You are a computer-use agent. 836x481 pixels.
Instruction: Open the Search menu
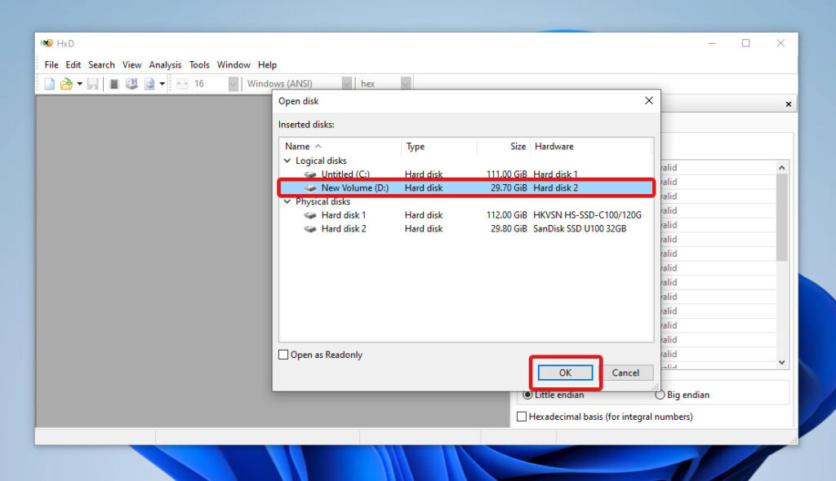[x=101, y=65]
